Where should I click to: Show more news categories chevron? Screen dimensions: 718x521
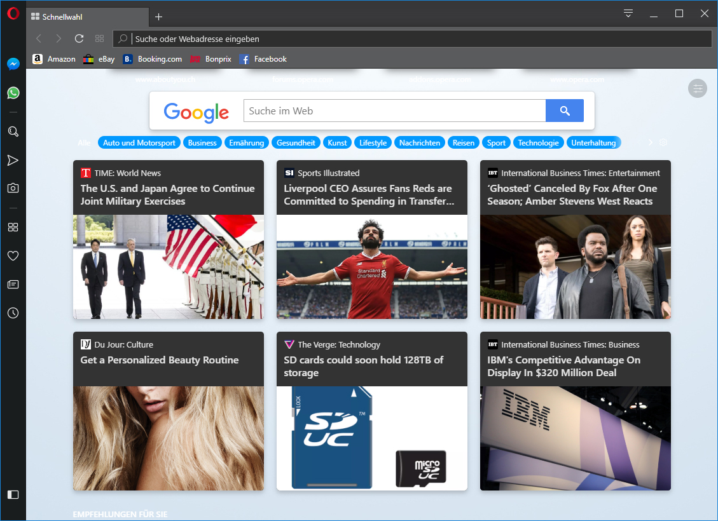tap(650, 143)
